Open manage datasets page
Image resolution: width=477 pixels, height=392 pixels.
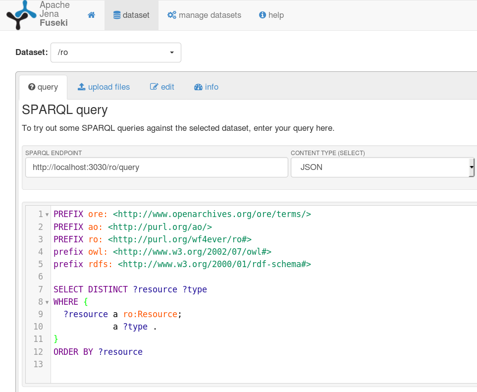[x=204, y=15]
